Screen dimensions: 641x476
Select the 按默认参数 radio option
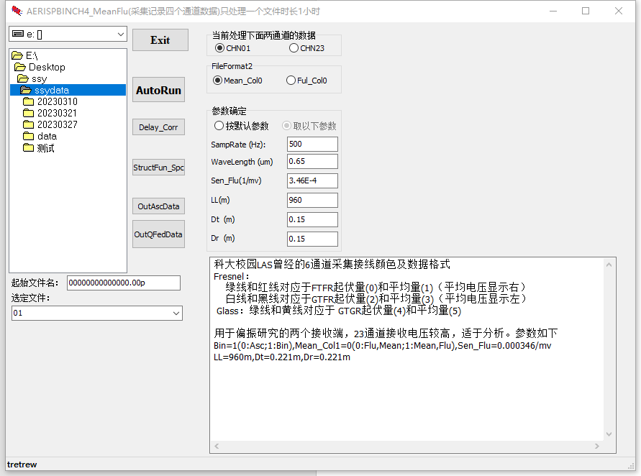[x=219, y=126]
